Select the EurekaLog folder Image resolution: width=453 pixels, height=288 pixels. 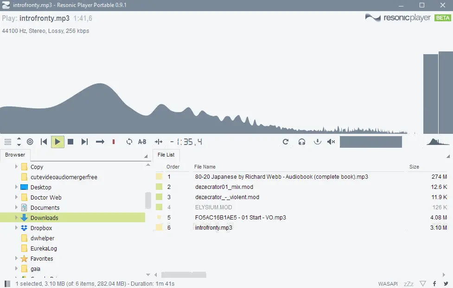[44, 249]
